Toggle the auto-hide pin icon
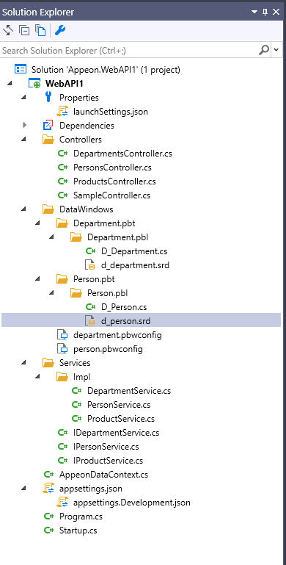 click(265, 12)
